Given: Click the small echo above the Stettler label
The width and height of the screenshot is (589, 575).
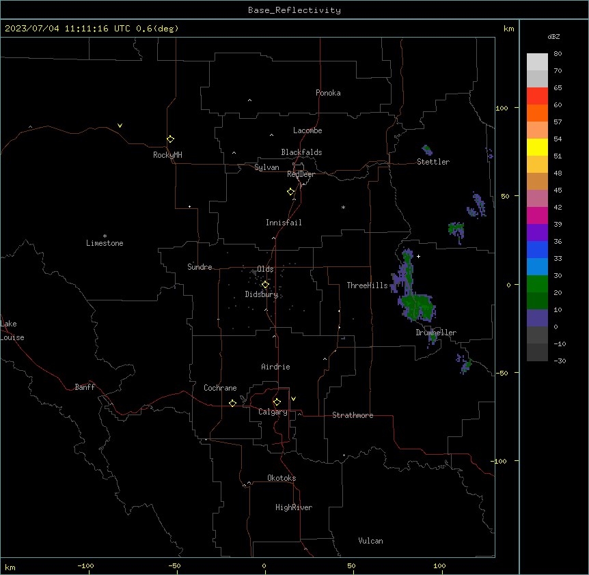Looking at the screenshot, I should 427,150.
